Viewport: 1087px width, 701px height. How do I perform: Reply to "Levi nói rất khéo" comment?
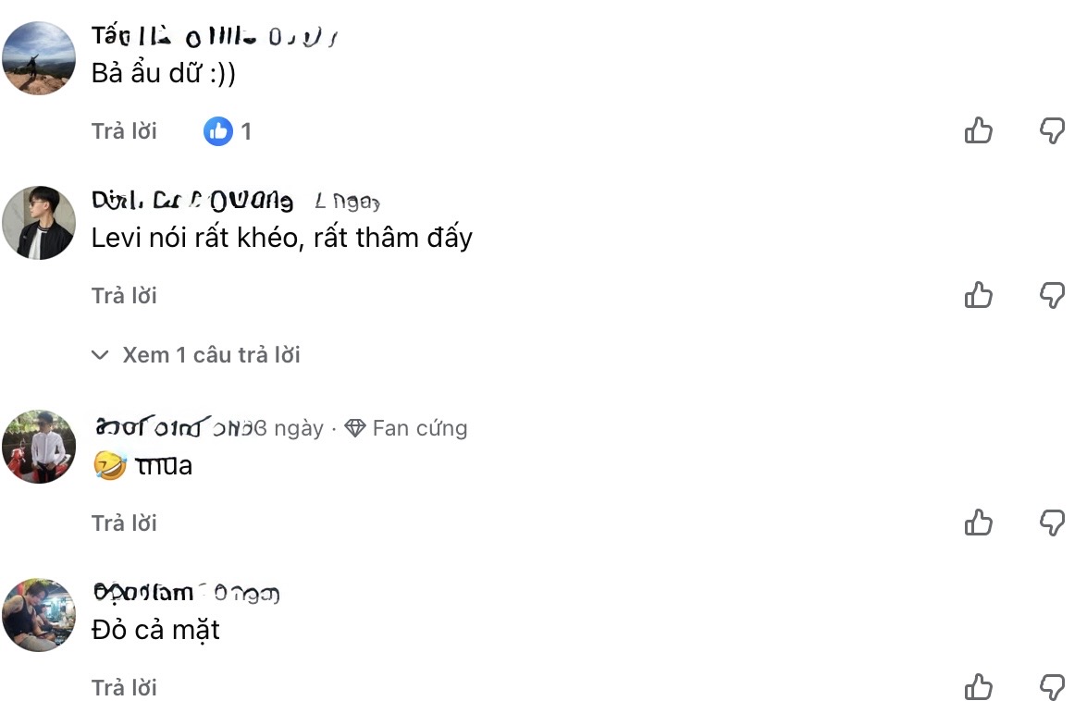point(124,296)
